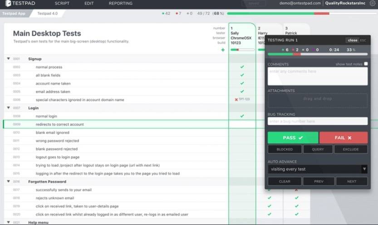Click the 'Main Desktop Tests' title

47,33
